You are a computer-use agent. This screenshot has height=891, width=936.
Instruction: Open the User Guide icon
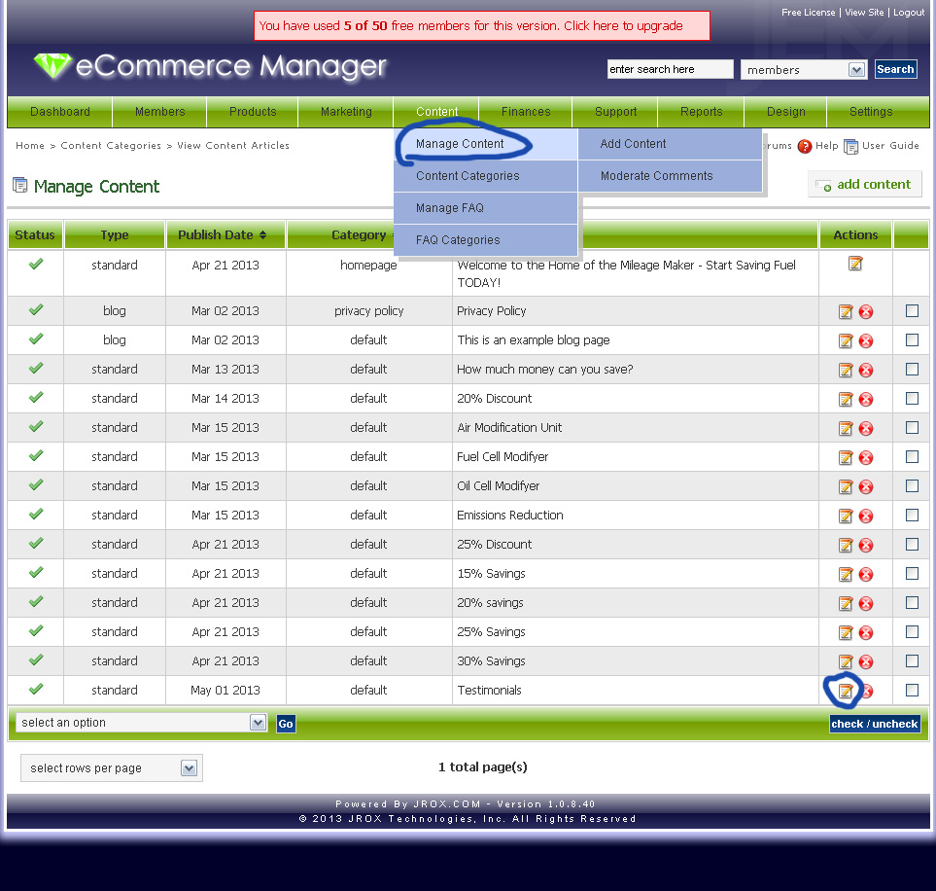pyautogui.click(x=850, y=146)
